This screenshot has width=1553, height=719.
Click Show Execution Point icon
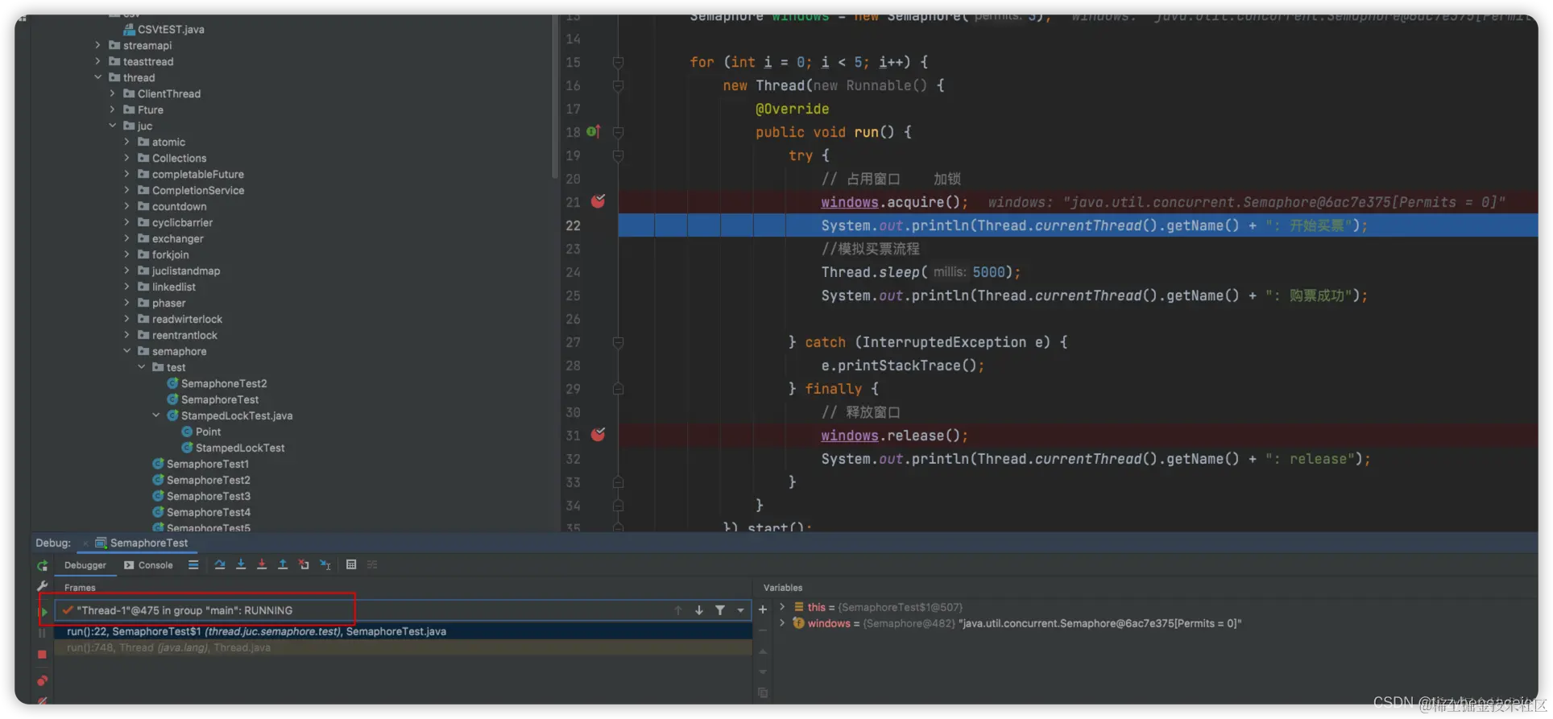tap(193, 565)
